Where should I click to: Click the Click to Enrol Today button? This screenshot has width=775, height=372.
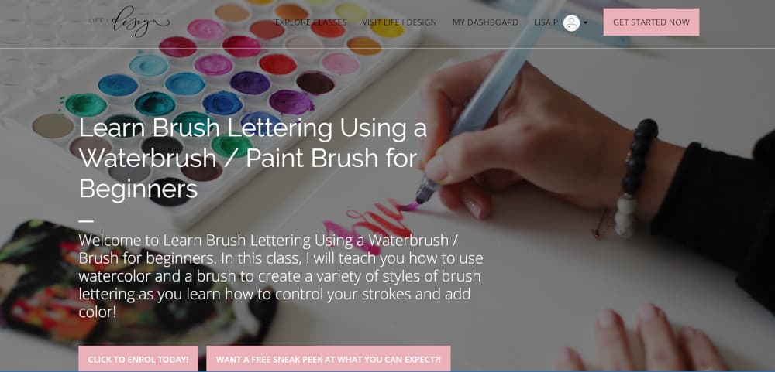[139, 359]
